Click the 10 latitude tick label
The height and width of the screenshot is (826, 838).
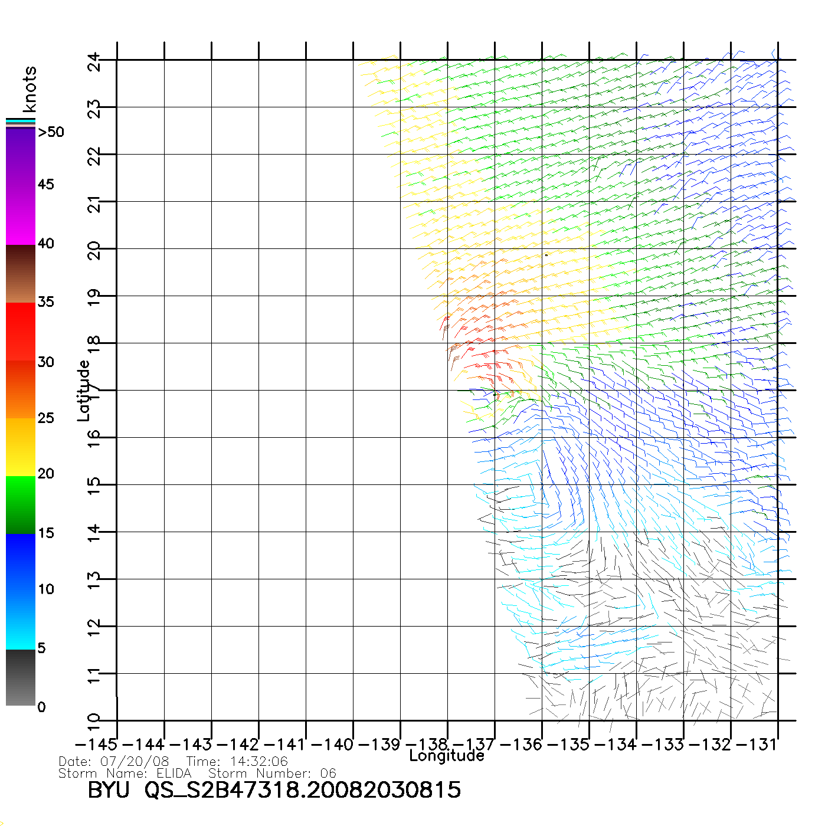click(94, 720)
